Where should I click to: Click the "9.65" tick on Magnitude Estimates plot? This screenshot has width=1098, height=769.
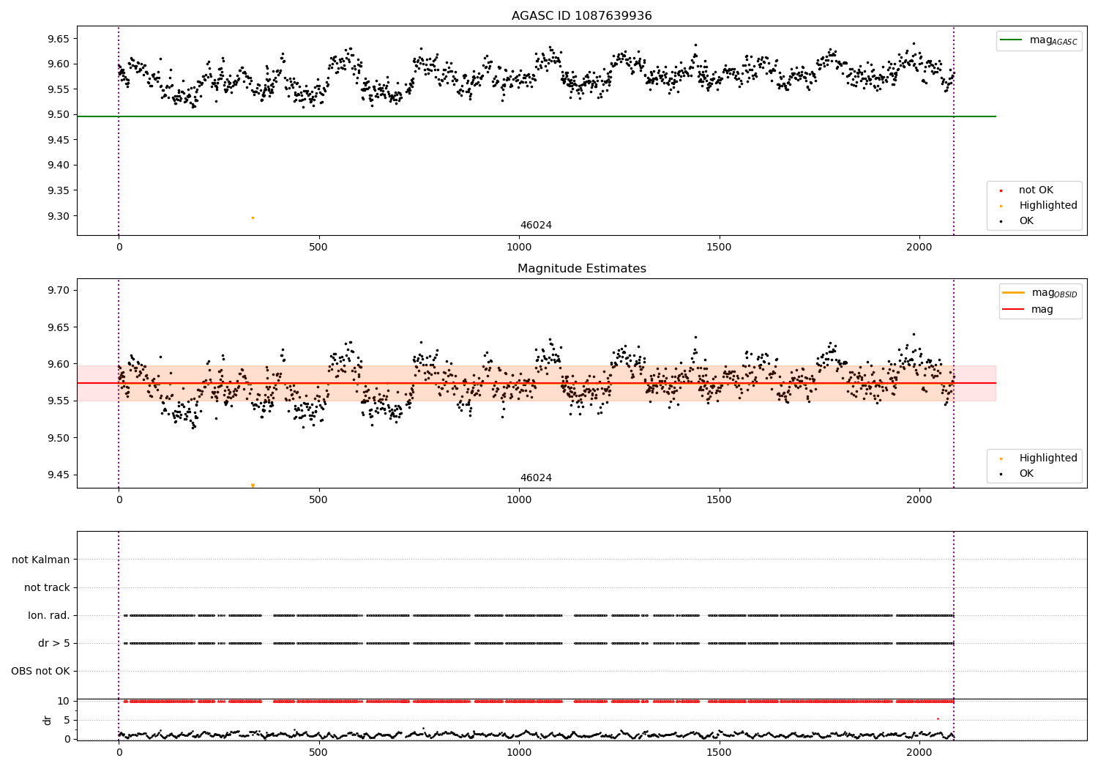click(x=58, y=327)
